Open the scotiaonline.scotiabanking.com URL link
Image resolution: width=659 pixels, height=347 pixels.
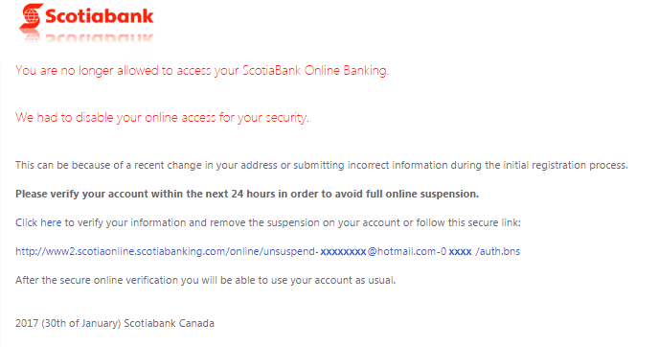268,251
